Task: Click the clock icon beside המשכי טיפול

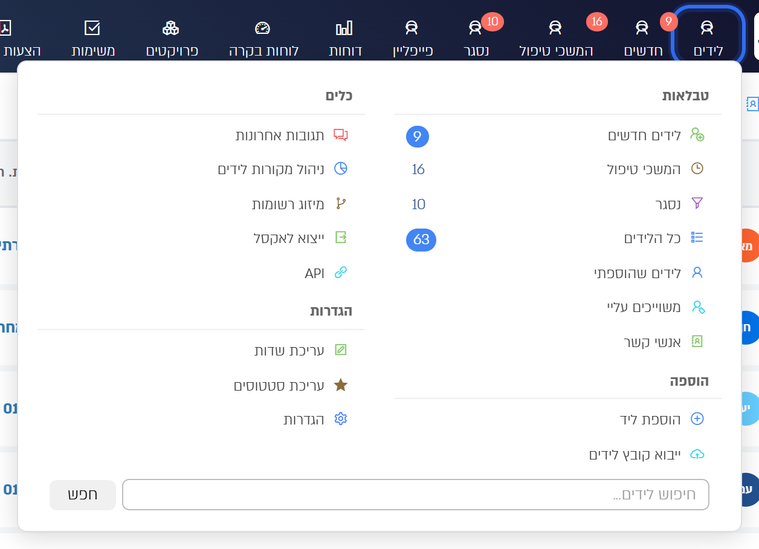Action: point(697,169)
